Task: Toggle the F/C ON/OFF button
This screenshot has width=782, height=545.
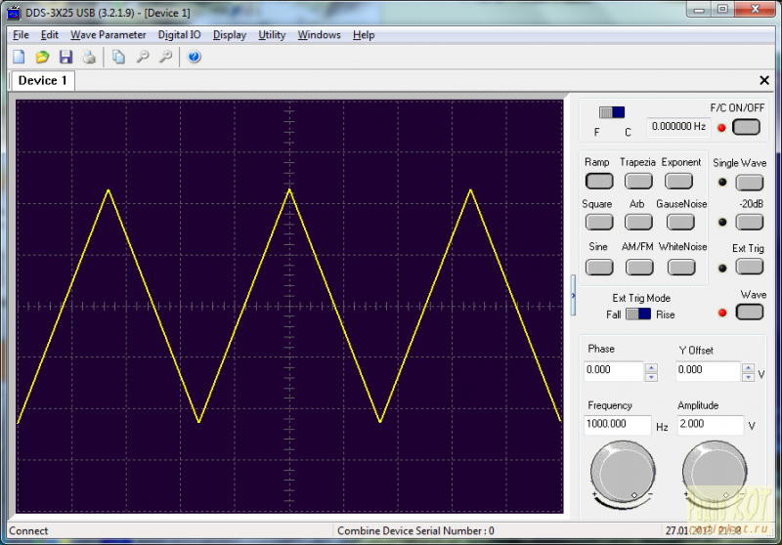Action: click(x=746, y=126)
